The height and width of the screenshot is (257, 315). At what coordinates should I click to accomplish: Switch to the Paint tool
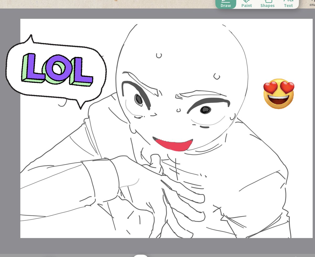pos(246,4)
